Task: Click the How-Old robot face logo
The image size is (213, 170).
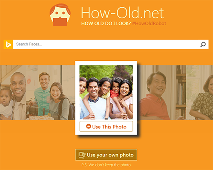Action: (60, 15)
